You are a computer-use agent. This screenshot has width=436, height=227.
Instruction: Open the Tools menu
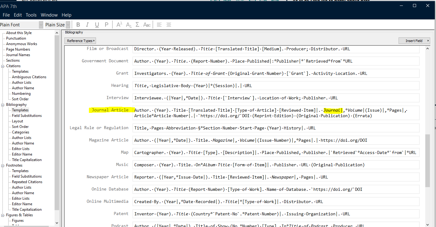31,15
